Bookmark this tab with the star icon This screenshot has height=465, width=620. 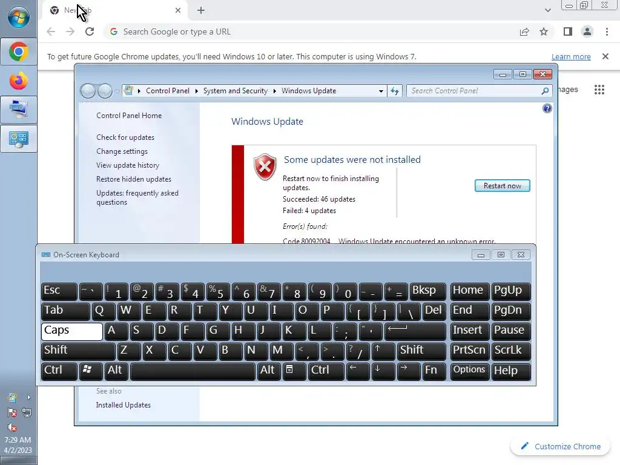544,31
